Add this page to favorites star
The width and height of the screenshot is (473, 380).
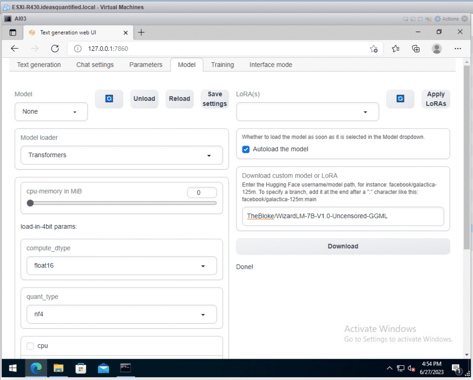pos(374,49)
